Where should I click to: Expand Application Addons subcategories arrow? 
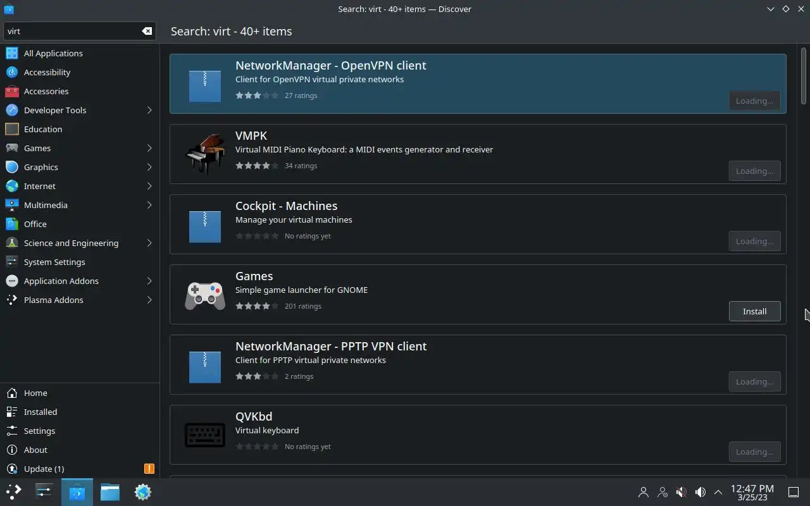(x=149, y=281)
